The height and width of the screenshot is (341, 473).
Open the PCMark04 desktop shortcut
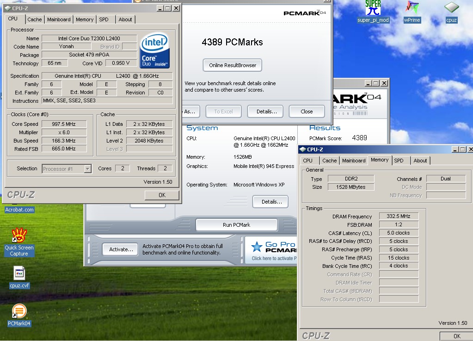(x=19, y=315)
